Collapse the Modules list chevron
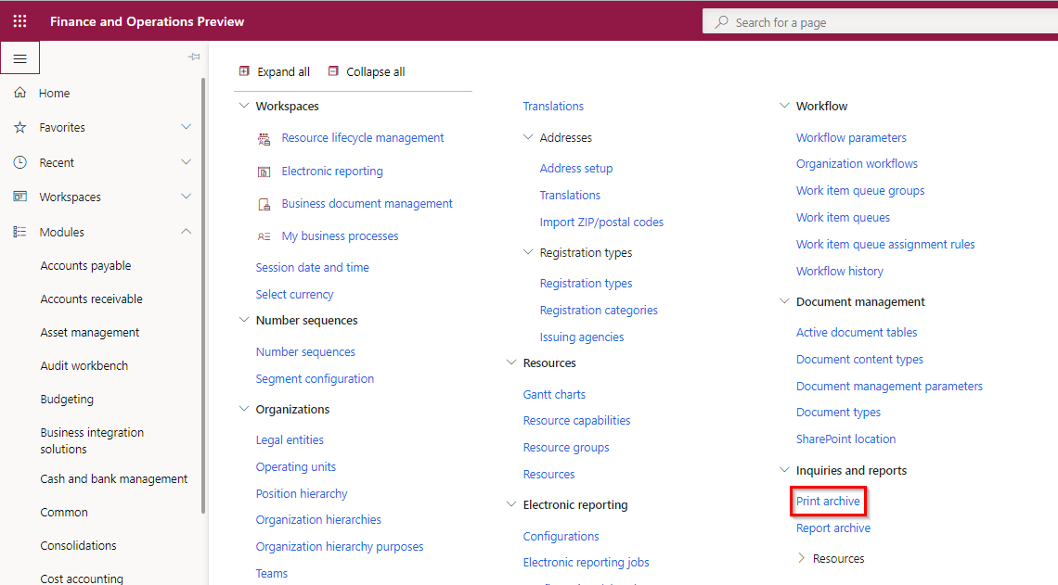This screenshot has height=585, width=1058. 186,232
